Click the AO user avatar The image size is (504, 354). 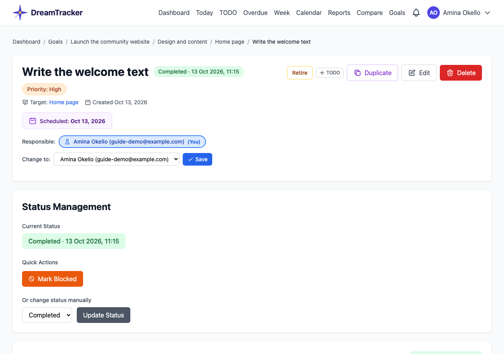434,13
